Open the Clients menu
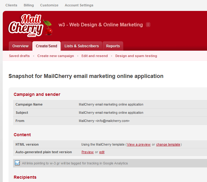The image size is (207, 182). click(11, 5)
